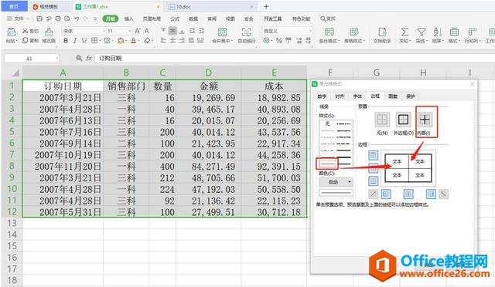Viewport: 495px width, 287px height.
Task: Click the Sum sigma icon
Action: point(405,32)
